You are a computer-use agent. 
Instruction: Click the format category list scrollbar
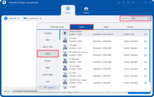click(60, 35)
